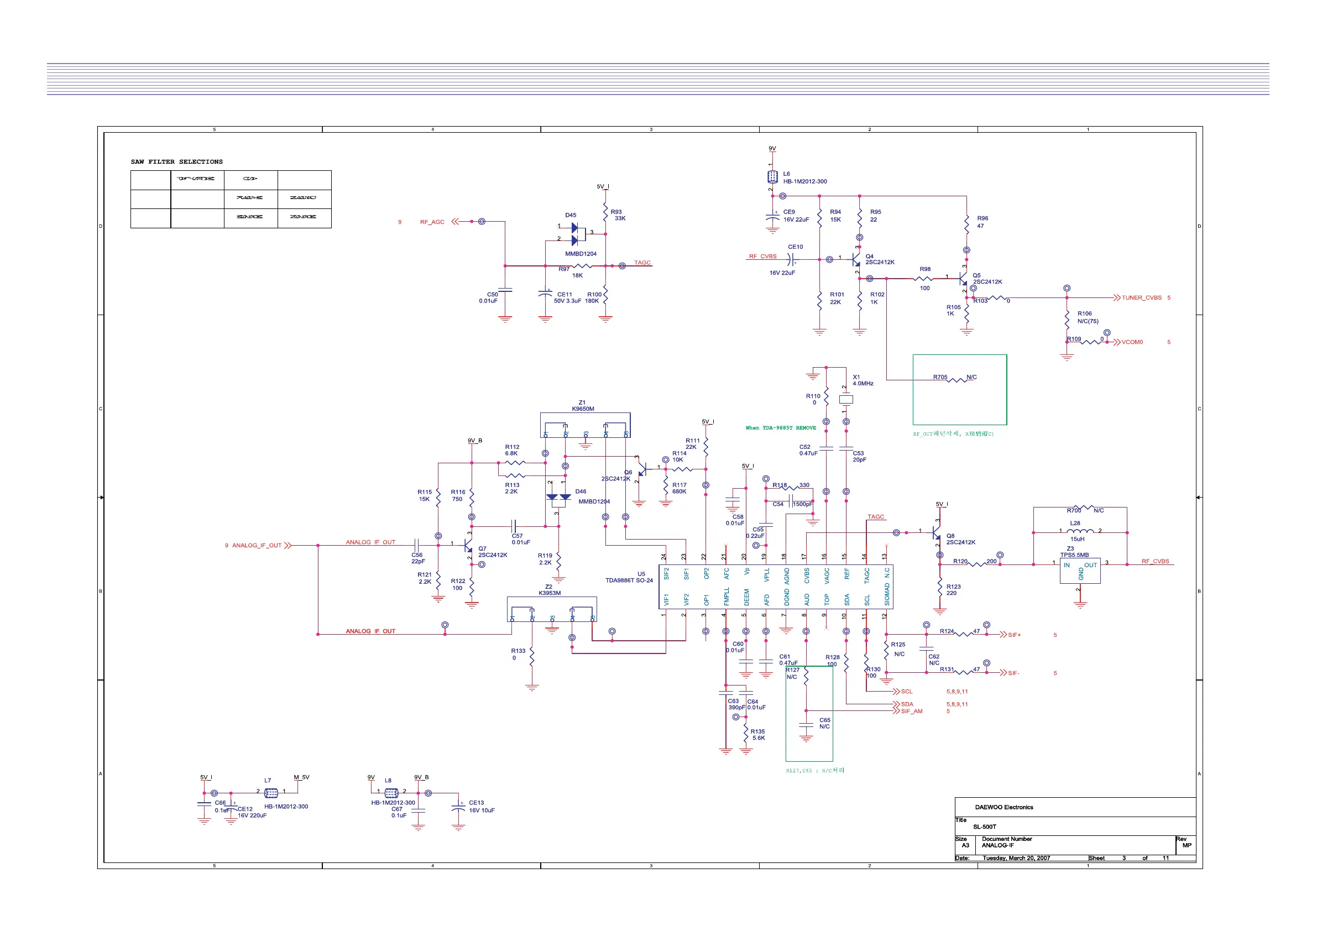Screen dimensions: 1317x931
Task: Select the SL-500T title text
Action: pyautogui.click(x=984, y=827)
